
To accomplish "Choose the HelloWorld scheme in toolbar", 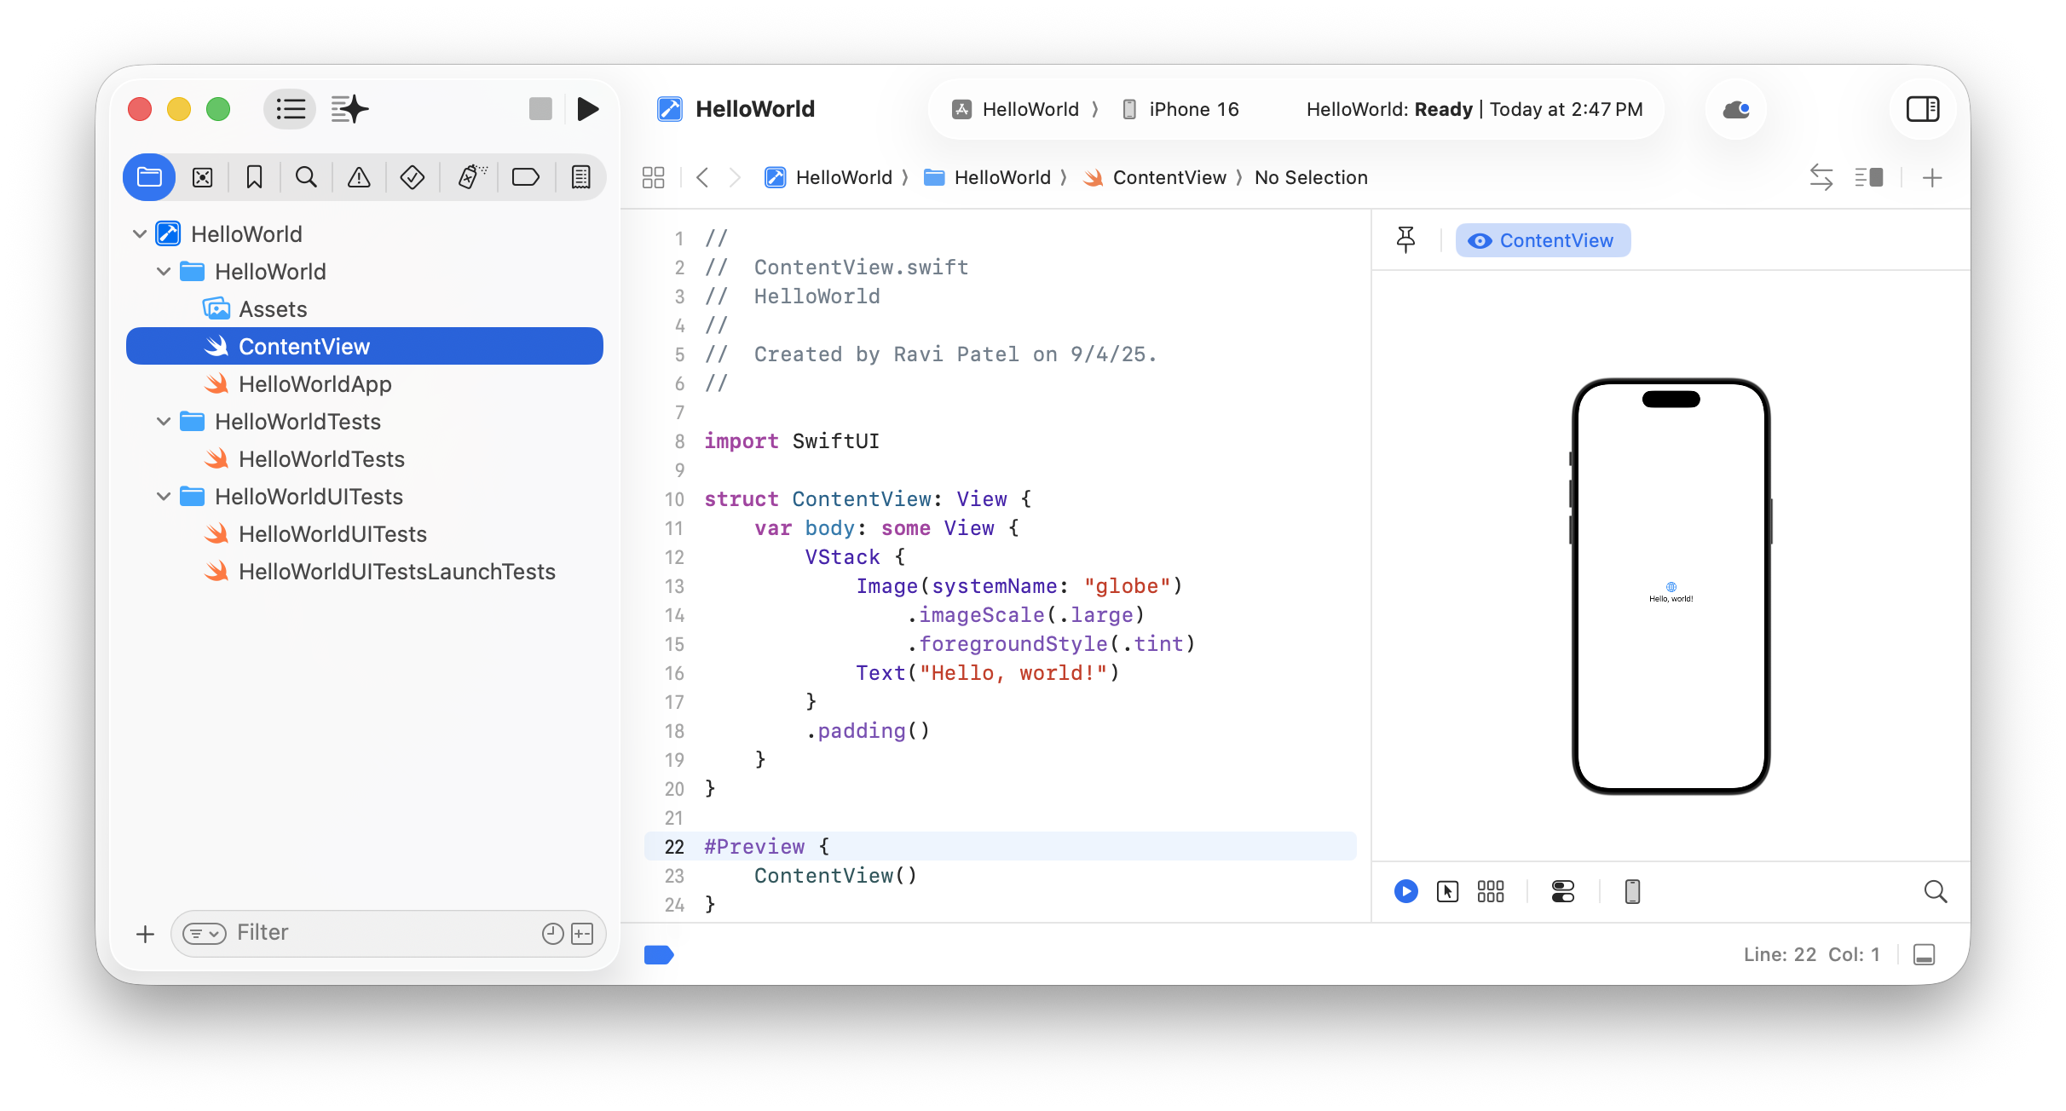I will pyautogui.click(x=1016, y=109).
